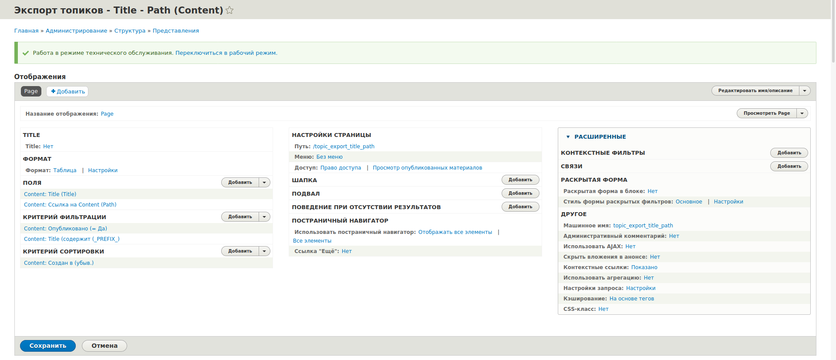Add a filter criterion via Добавить
The width and height of the screenshot is (836, 360).
240,217
